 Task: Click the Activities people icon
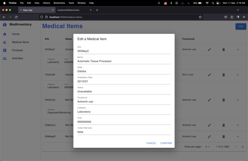(5, 58)
